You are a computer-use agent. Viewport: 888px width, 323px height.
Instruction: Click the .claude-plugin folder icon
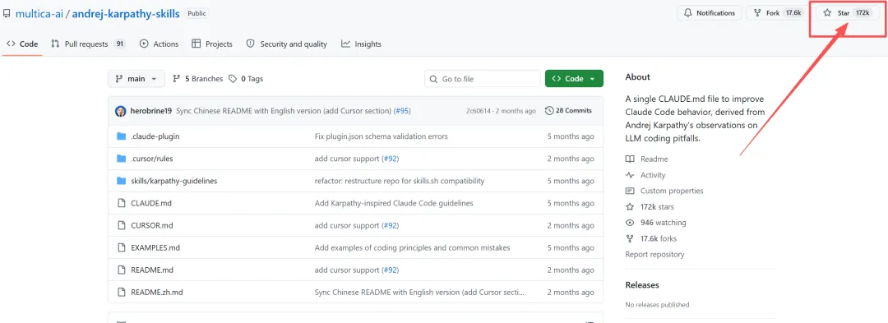[121, 136]
